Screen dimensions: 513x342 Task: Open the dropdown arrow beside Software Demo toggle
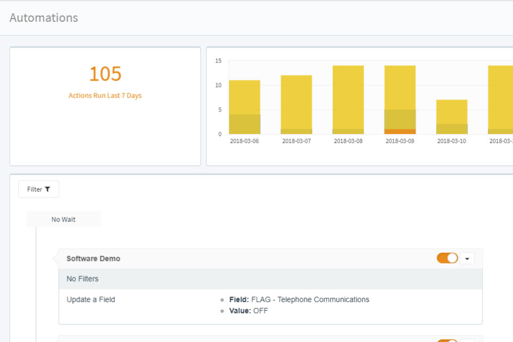click(467, 258)
